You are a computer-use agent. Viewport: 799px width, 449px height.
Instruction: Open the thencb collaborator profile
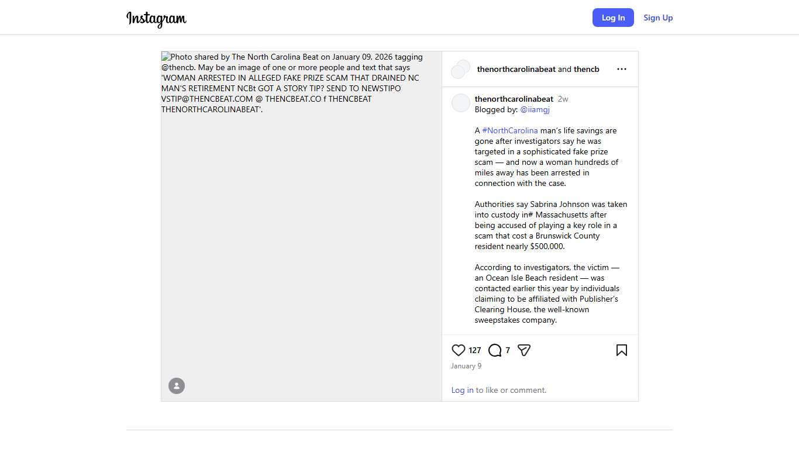point(587,69)
